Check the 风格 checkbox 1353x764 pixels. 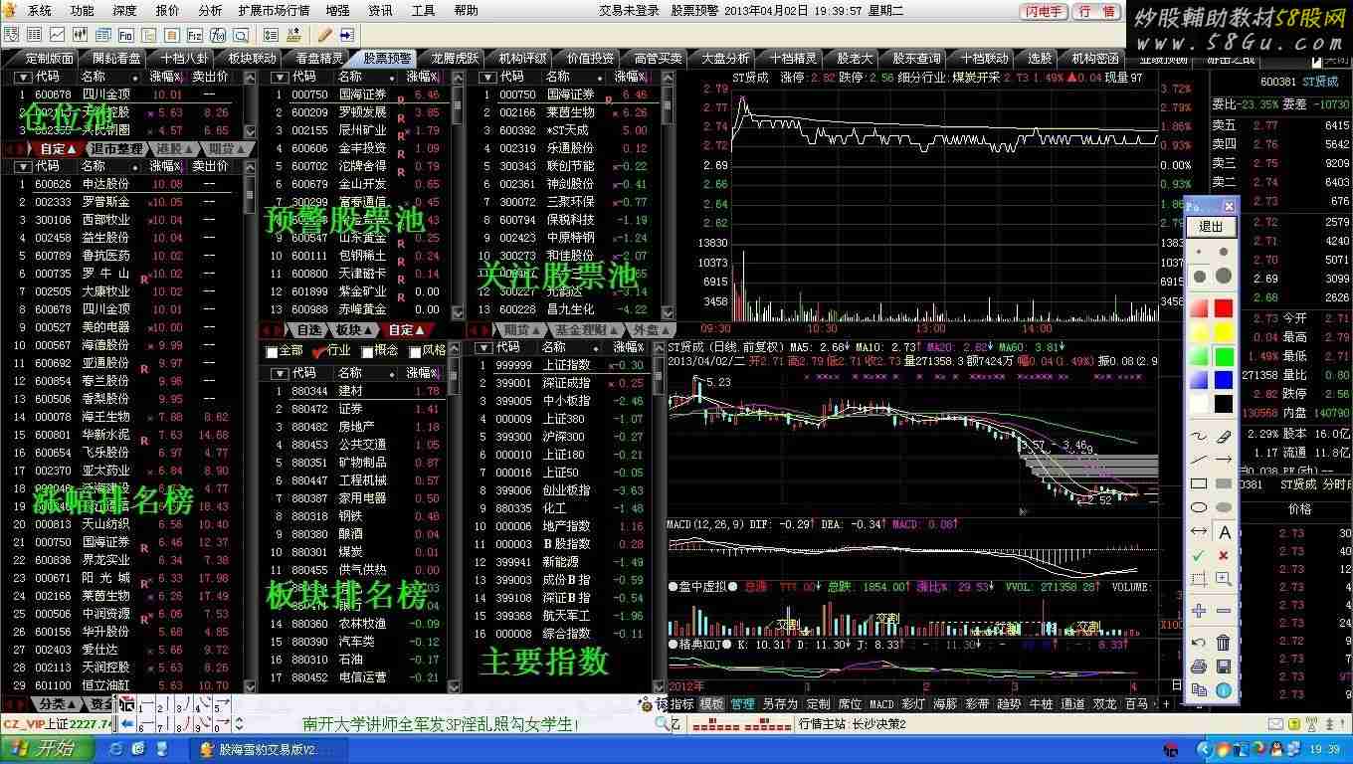coord(414,352)
